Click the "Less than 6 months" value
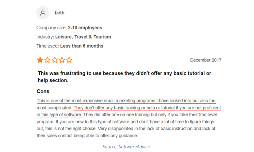Viewport: 254px width, 152px height. (x=82, y=46)
